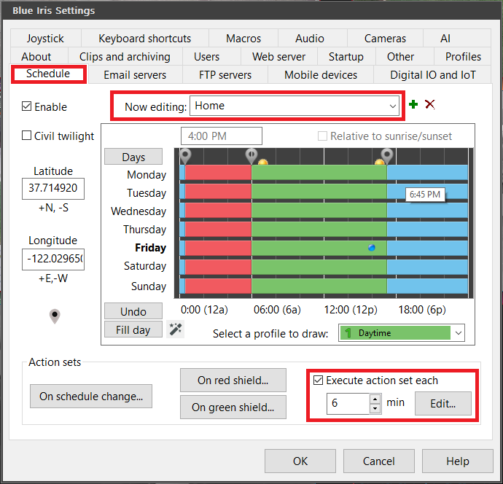Click Thursday's green schedule segment
This screenshot has height=484, width=503.
(319, 229)
